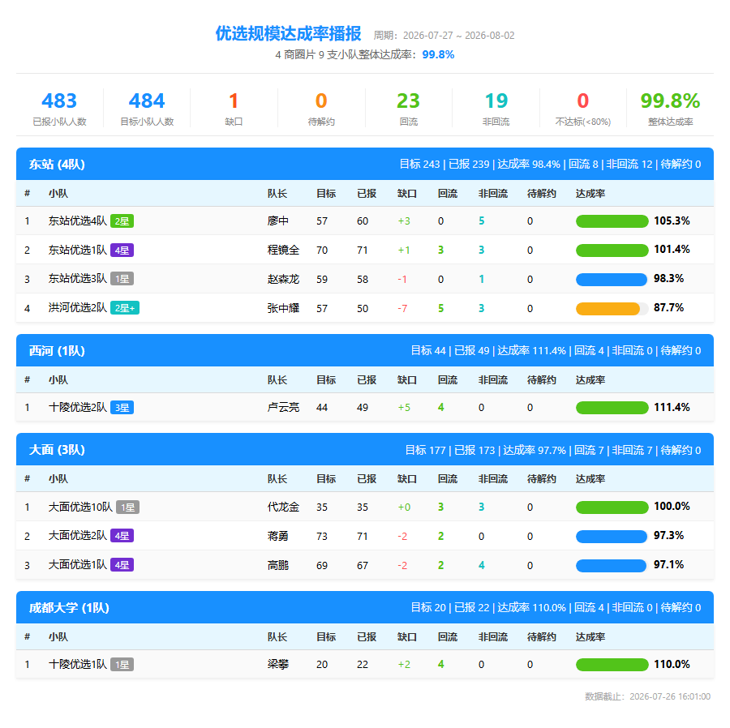
Task: Click the 97.1% achievement rate
Action: 668,565
